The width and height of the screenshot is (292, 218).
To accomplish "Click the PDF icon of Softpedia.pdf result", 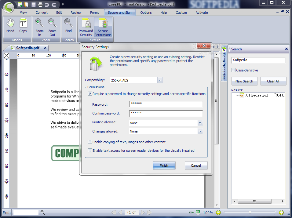I will (x=242, y=95).
